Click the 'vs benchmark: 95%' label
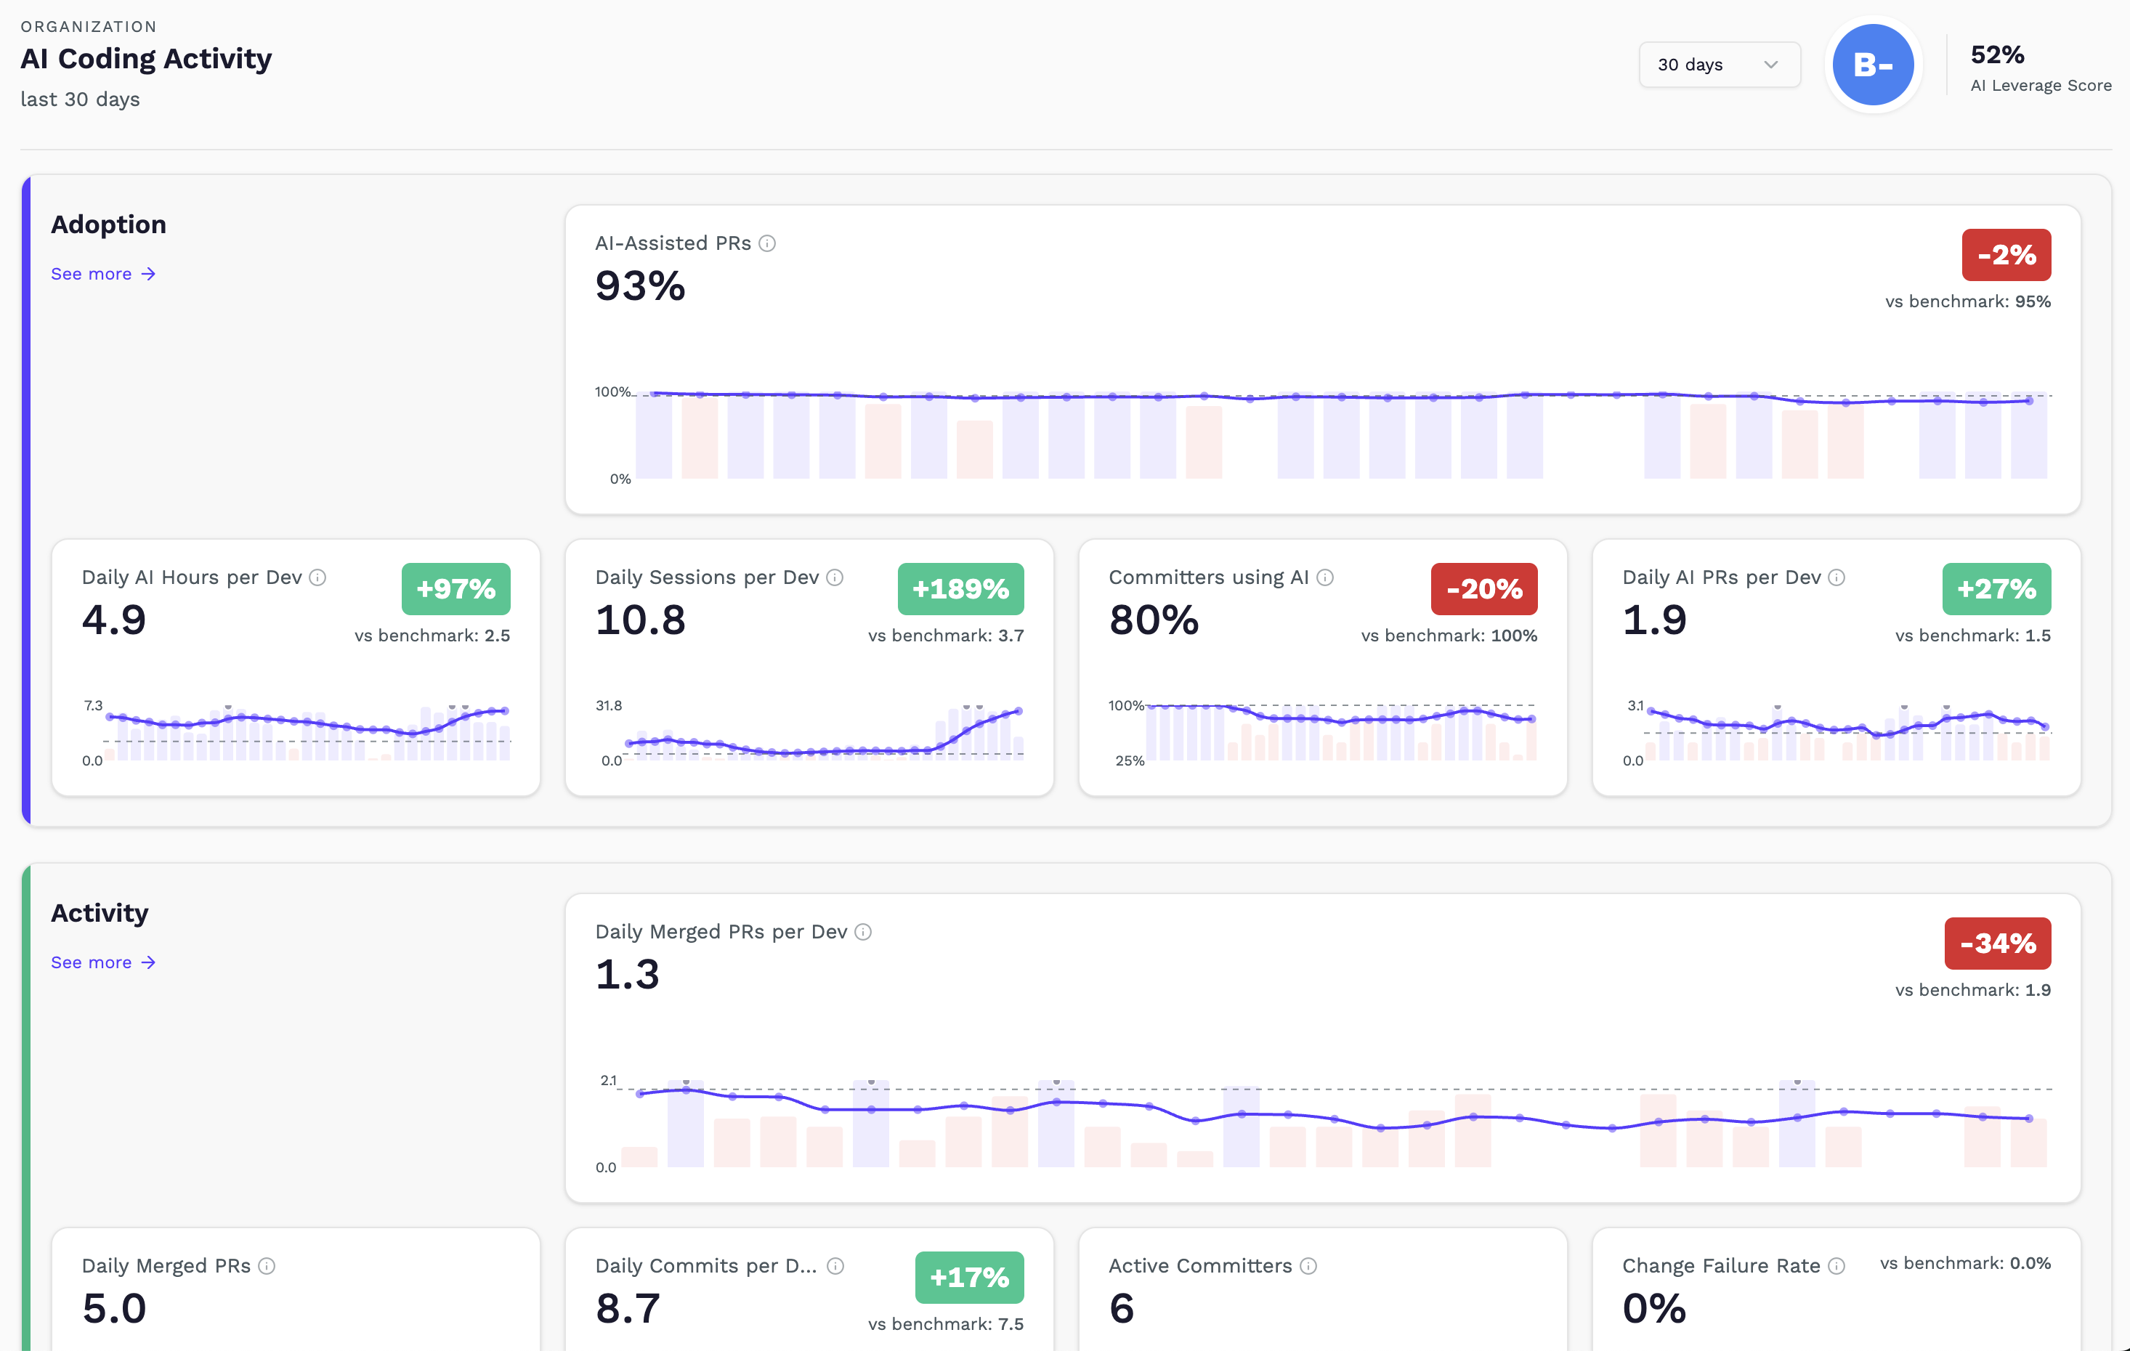Viewport: 2130px width, 1351px height. pos(1967,301)
